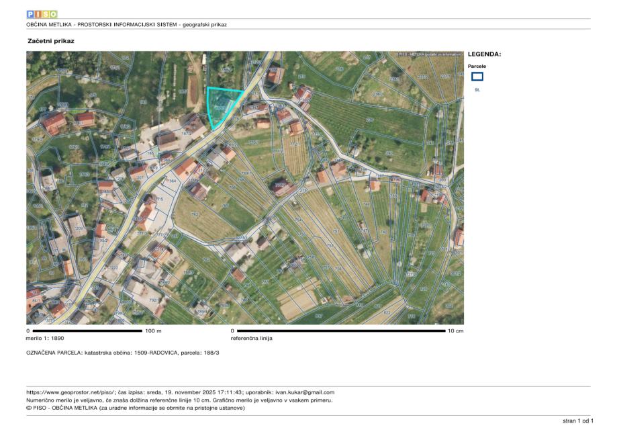This screenshot has height=436, width=617.
Task: Click parcel 222 on the map
Action: point(114,267)
